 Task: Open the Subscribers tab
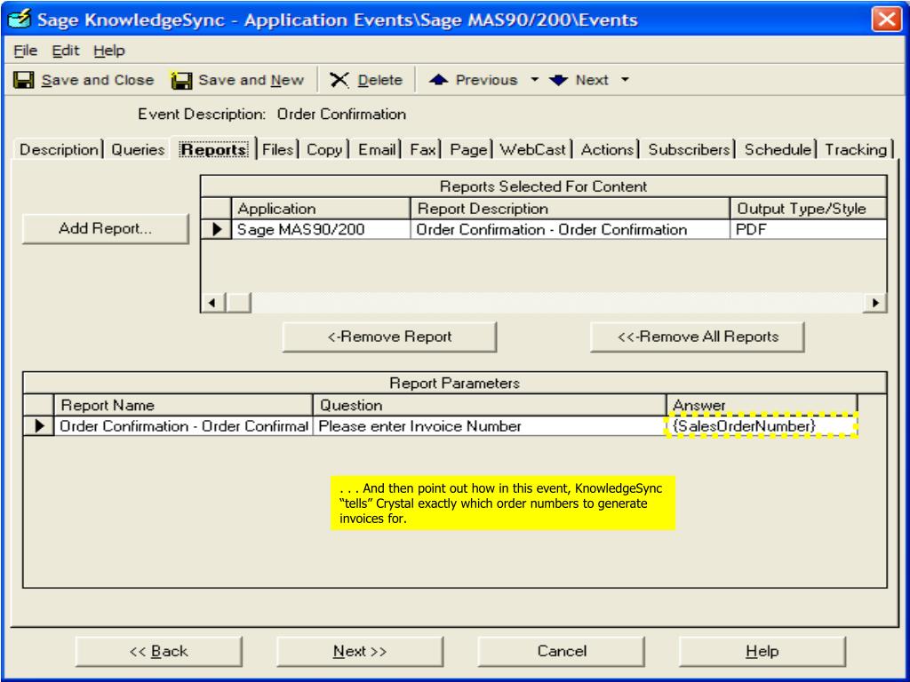click(689, 149)
